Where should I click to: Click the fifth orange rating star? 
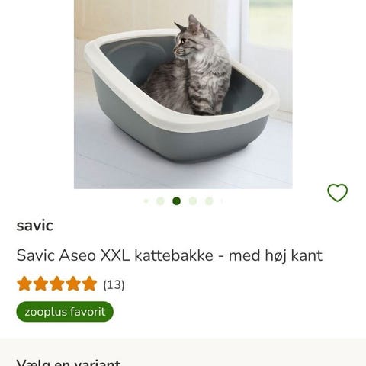pos(89,284)
